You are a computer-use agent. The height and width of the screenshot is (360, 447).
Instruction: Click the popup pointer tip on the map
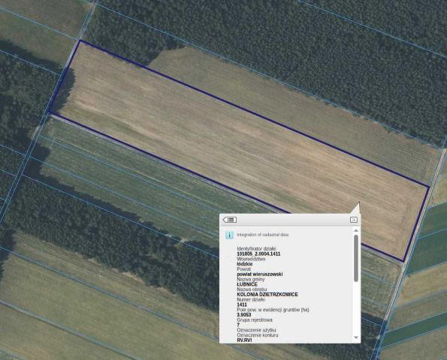click(x=359, y=203)
